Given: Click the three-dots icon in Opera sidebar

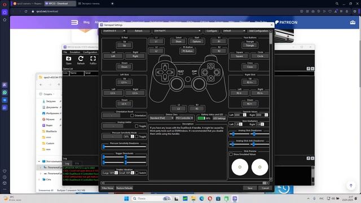Looking at the screenshot, I should tap(5, 189).
